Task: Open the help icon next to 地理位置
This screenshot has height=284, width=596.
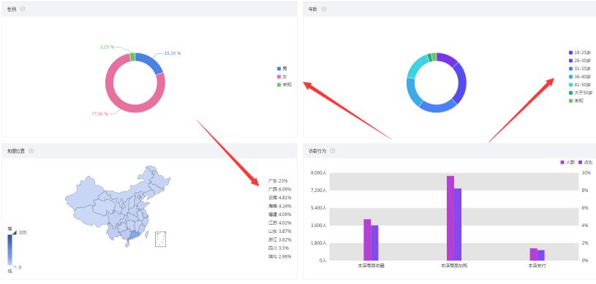Action: 31,150
